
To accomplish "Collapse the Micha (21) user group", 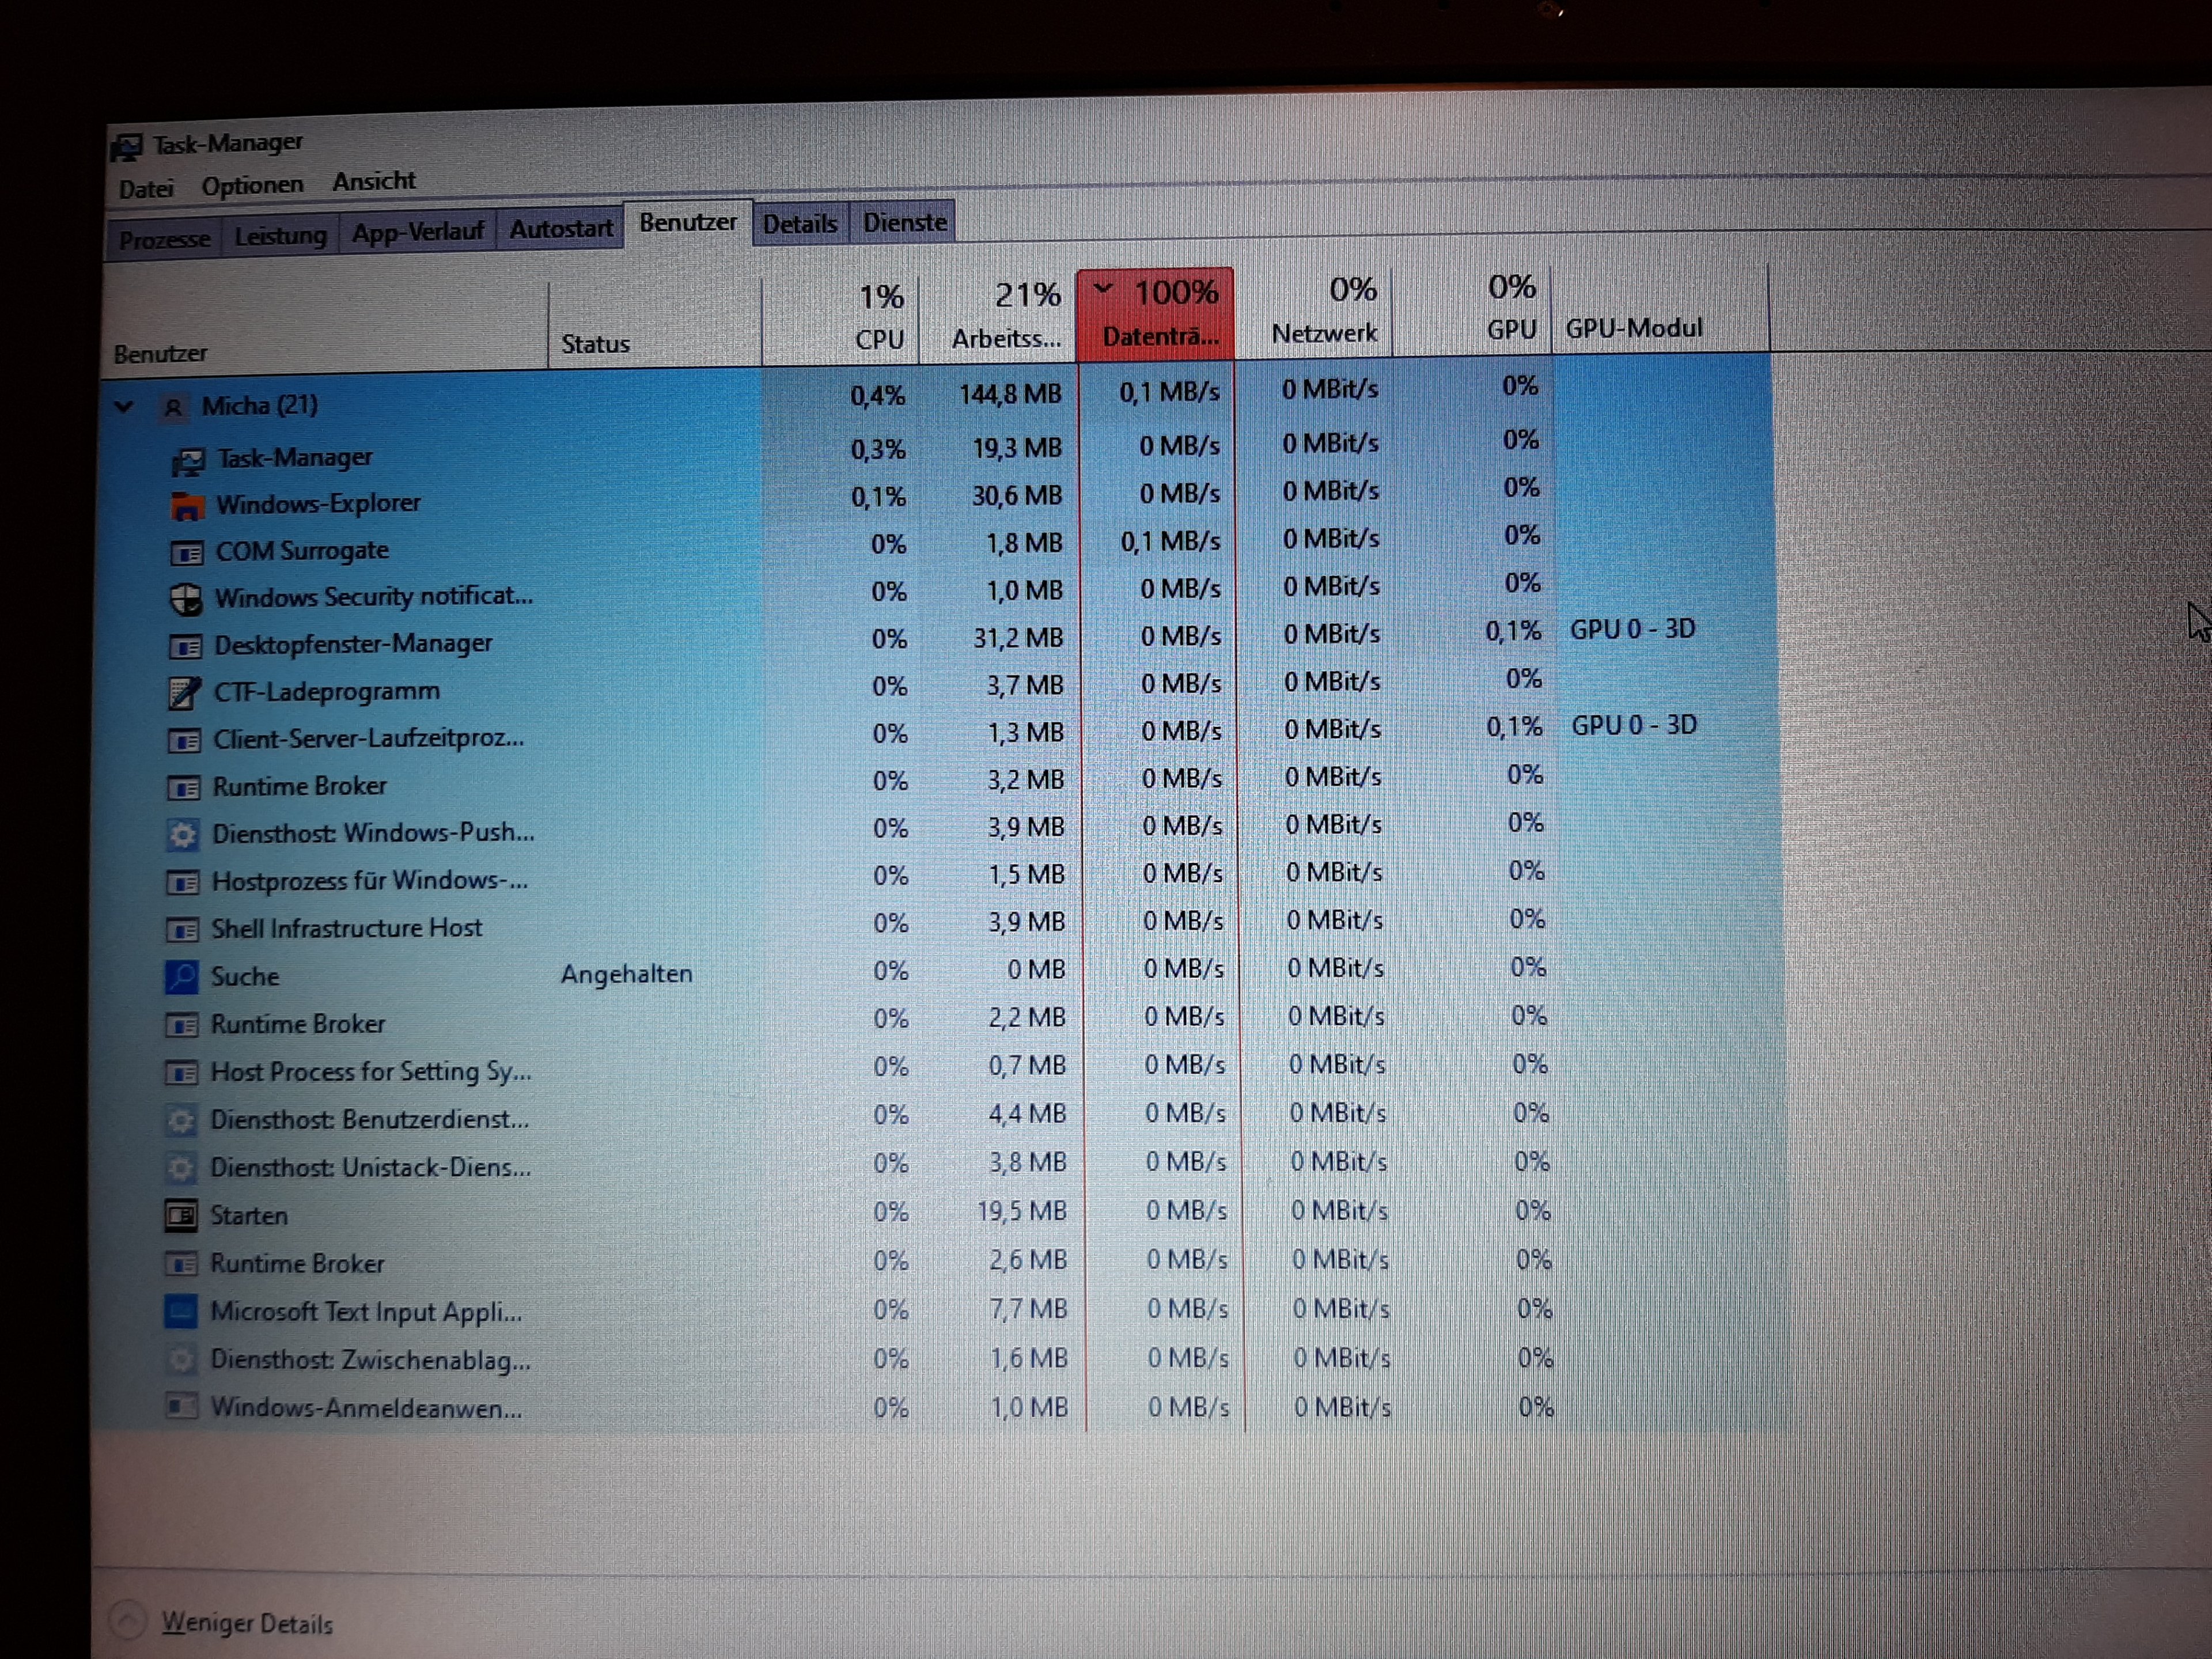I will pos(124,407).
